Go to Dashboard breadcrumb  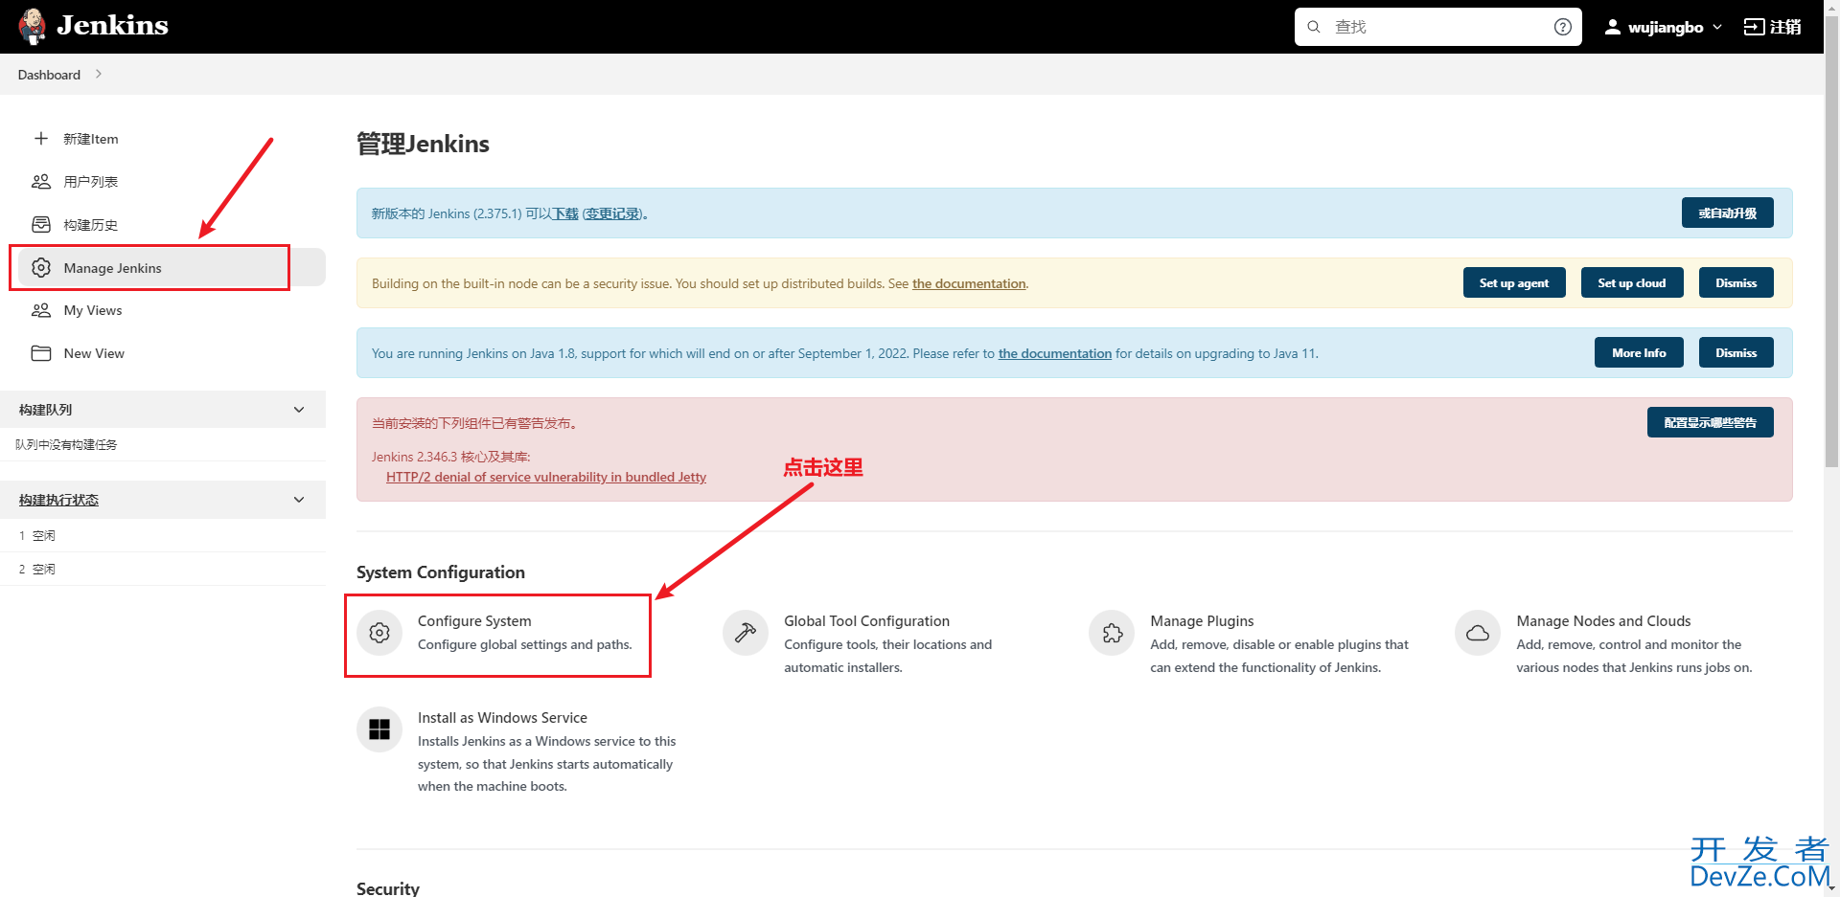click(x=49, y=75)
